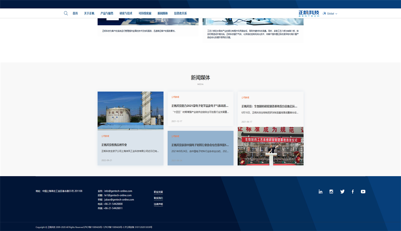This screenshot has height=231, width=401.
Task: Open the 研发与技术 navigation menu
Action: coord(126,13)
